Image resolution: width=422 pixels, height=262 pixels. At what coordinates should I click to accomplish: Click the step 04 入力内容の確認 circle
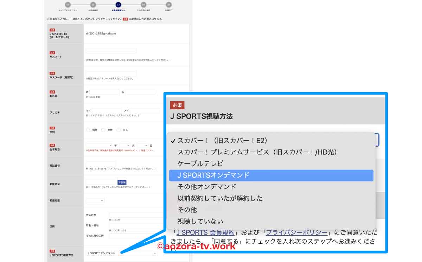(143, 4)
